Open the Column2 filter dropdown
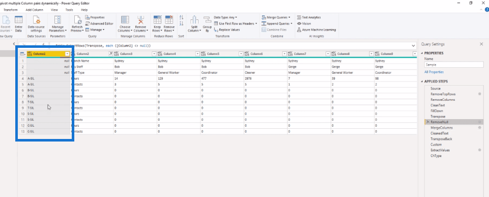This screenshot has height=197, width=489. point(110,54)
